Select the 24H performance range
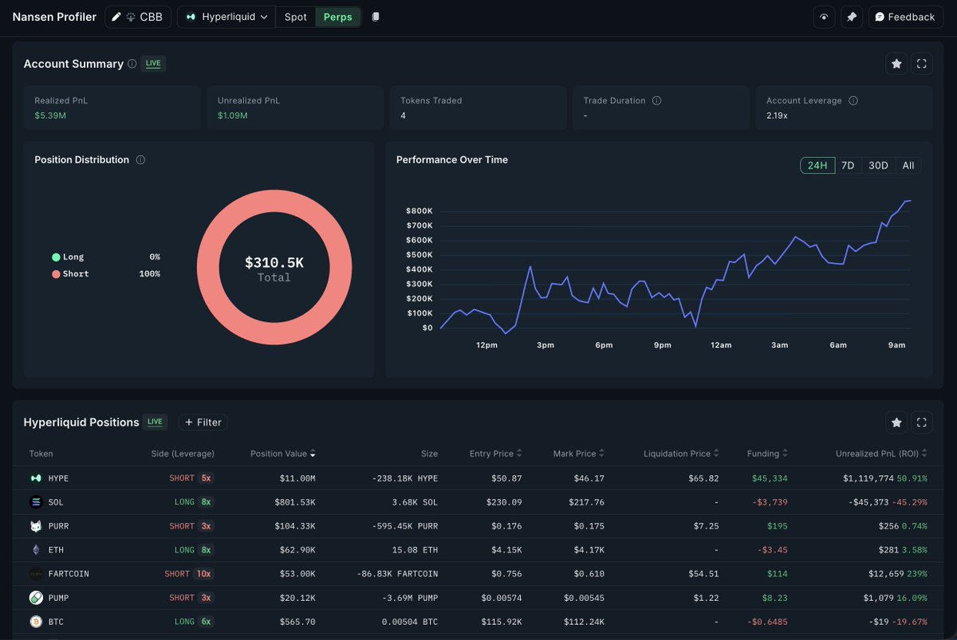The width and height of the screenshot is (957, 640). 817,166
